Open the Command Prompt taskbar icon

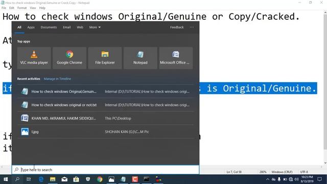(x=147, y=179)
